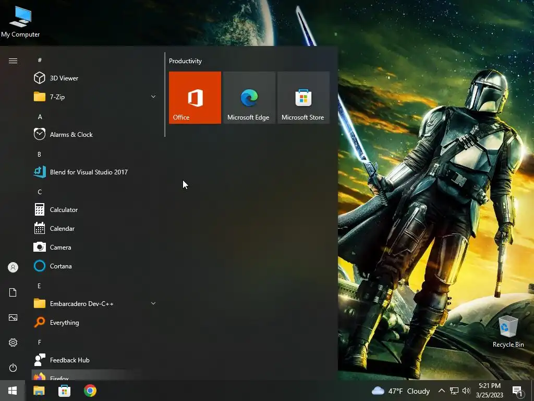Click the B letter header
This screenshot has height=401, width=534.
[39, 154]
